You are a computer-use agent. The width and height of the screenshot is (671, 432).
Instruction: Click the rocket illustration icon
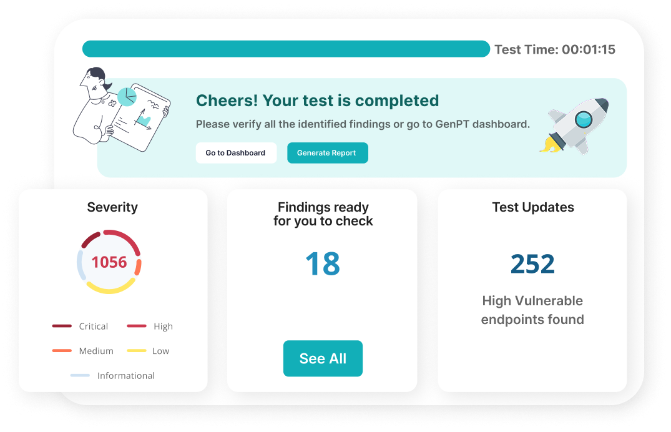coord(574,126)
